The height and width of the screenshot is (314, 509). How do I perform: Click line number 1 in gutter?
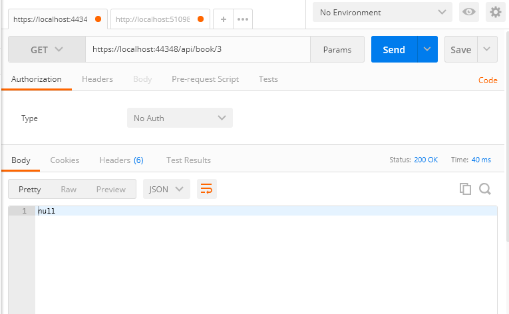tap(25, 211)
